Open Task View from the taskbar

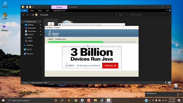coord(62,100)
